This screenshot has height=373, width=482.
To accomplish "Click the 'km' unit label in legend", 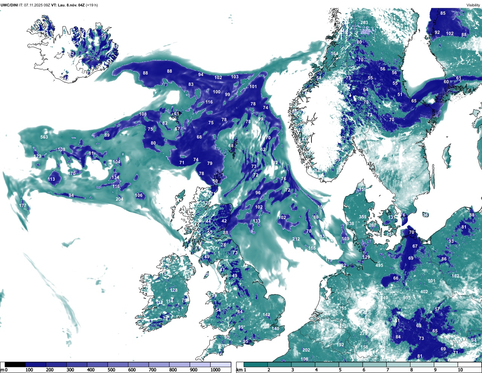I will 239,370.
